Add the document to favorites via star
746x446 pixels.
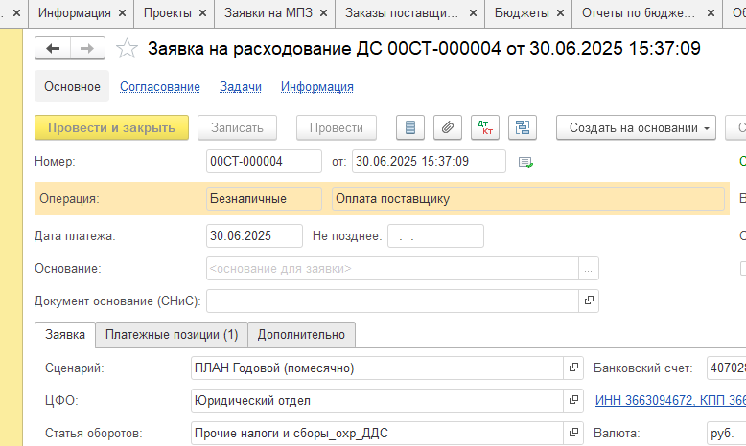(126, 49)
